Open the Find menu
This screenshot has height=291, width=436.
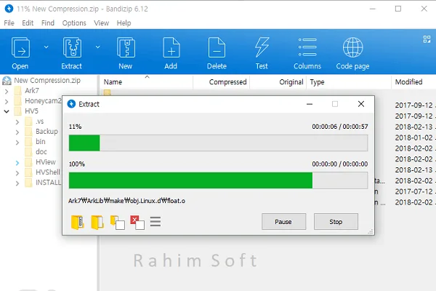pos(47,23)
